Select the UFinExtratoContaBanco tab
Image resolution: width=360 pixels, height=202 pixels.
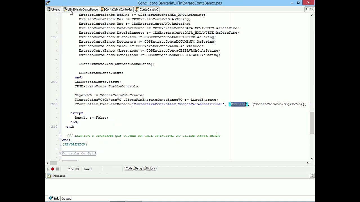click(x=81, y=10)
